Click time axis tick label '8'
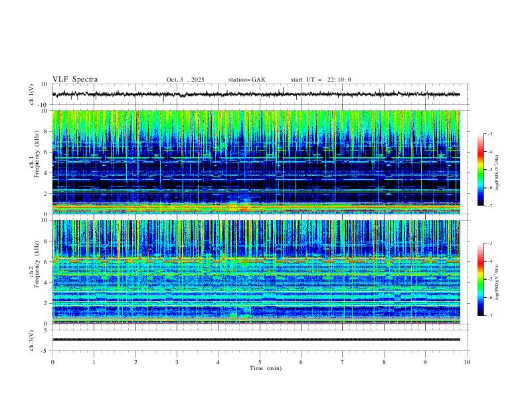Screen dimensions: 526x406 [x=384, y=362]
